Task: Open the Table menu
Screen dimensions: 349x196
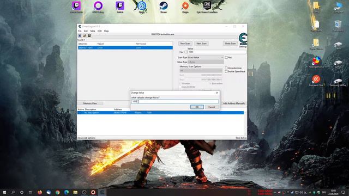Action: pos(93,31)
